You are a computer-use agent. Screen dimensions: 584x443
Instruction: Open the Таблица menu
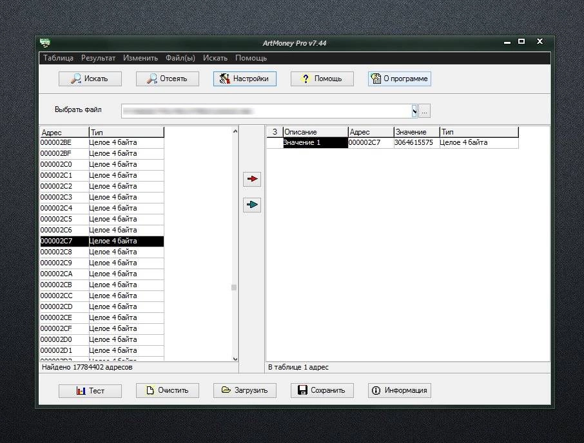click(58, 58)
